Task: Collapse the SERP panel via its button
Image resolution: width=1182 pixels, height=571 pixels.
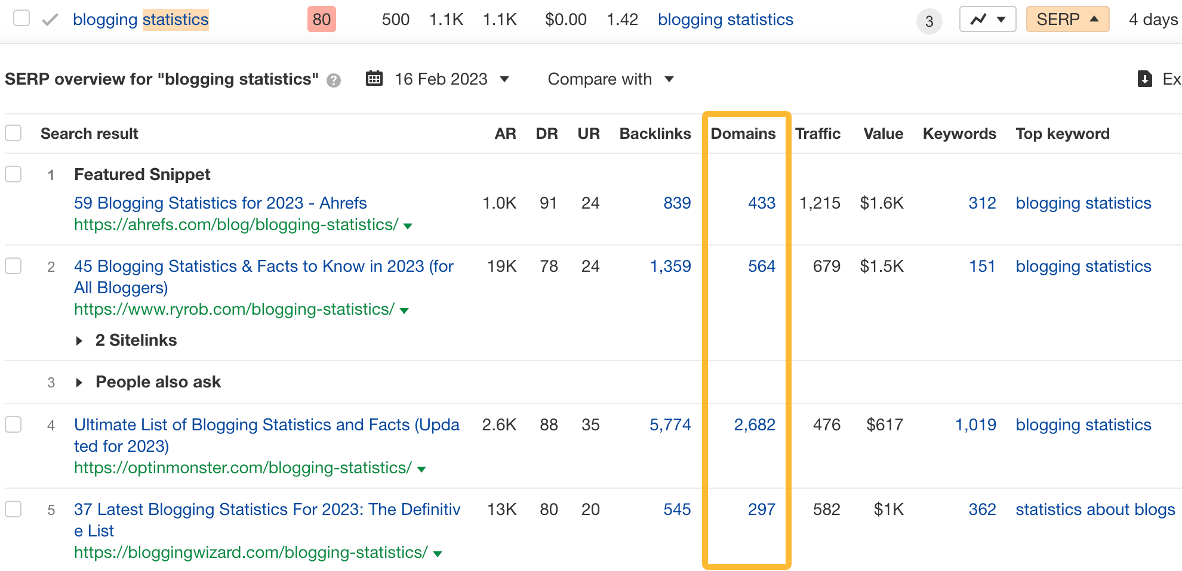Action: [x=1067, y=18]
